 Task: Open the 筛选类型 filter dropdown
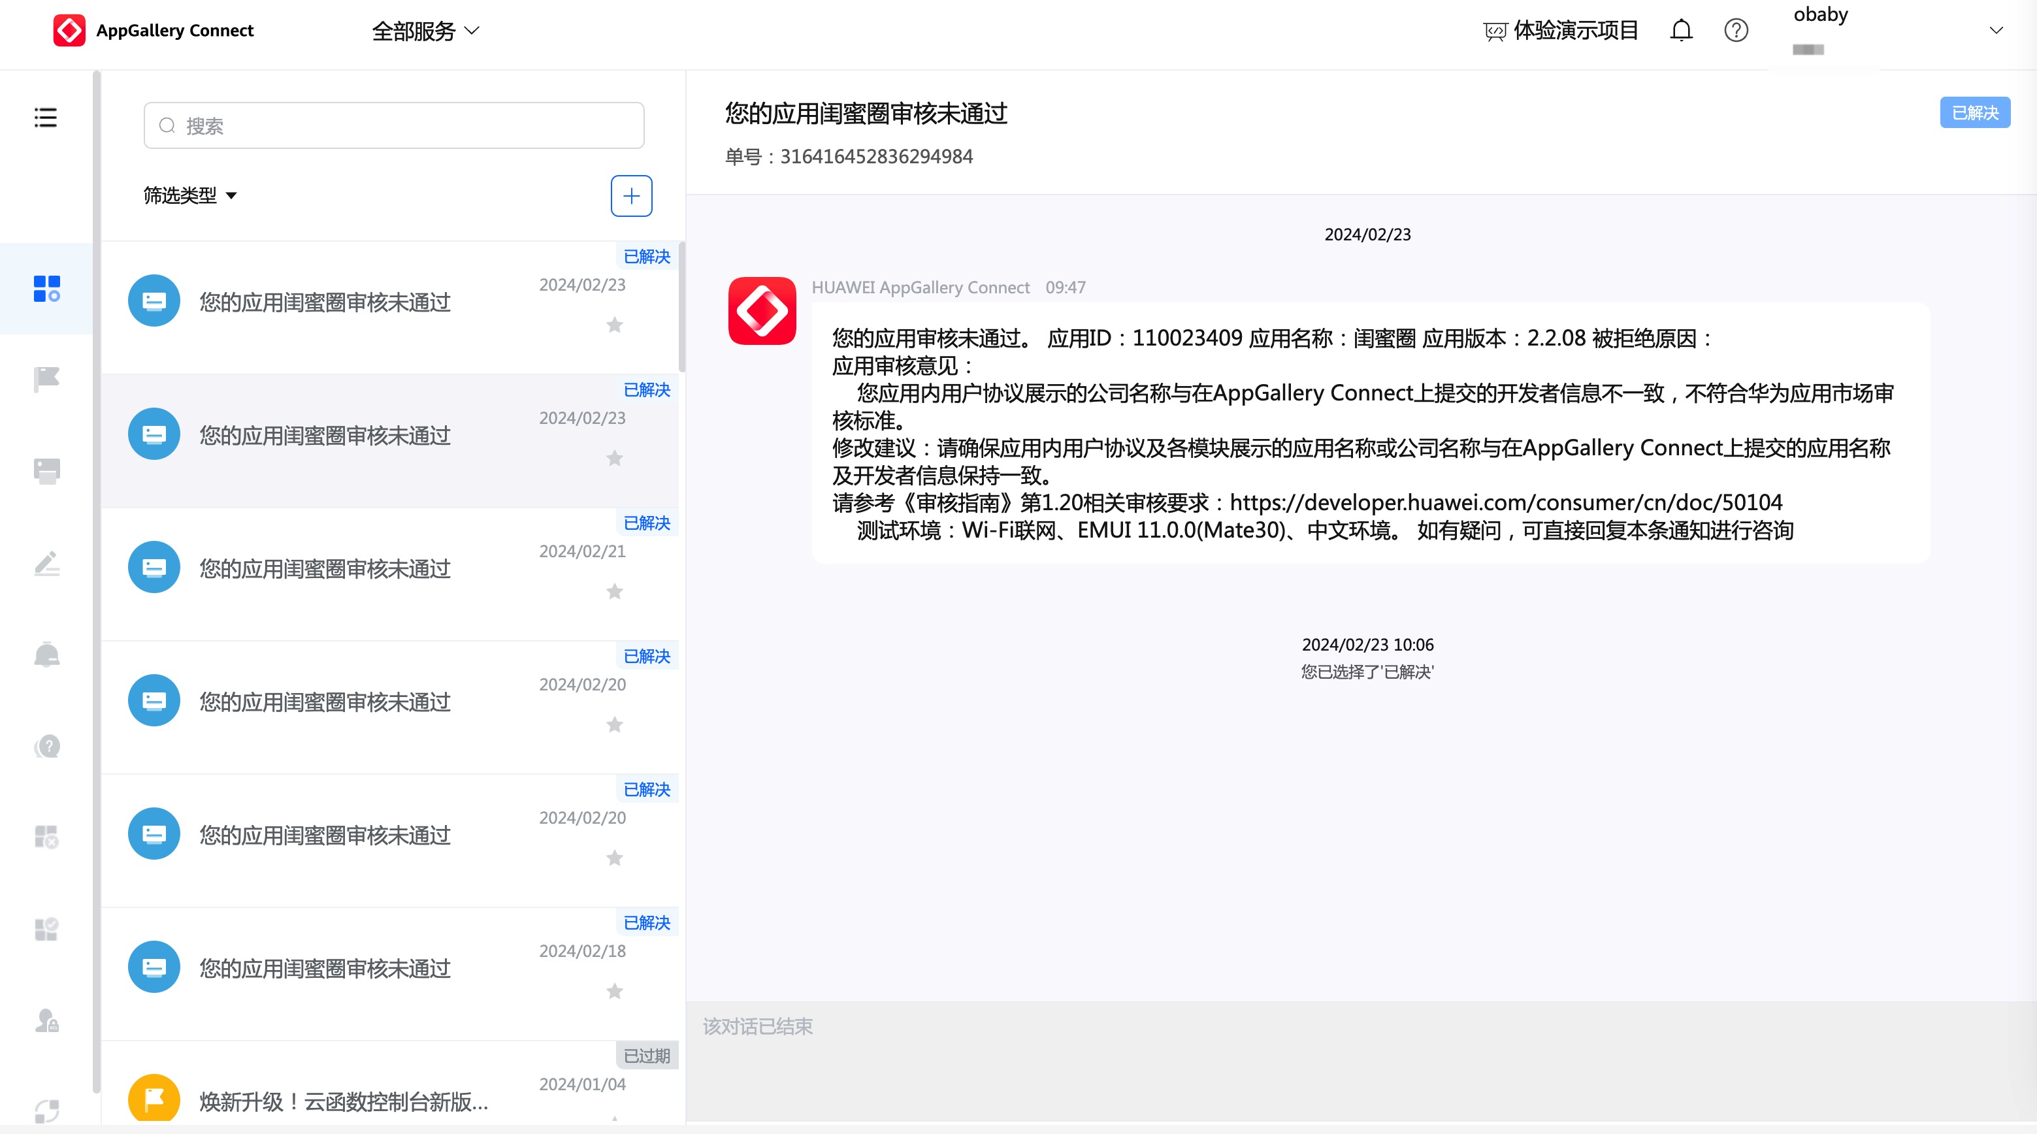189,195
